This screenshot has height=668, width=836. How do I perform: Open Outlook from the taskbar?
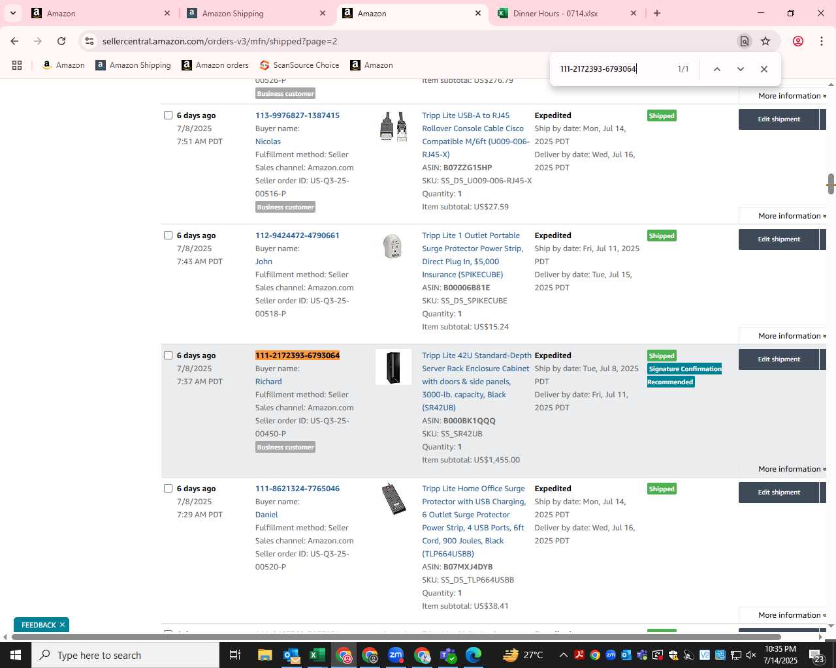(x=291, y=655)
